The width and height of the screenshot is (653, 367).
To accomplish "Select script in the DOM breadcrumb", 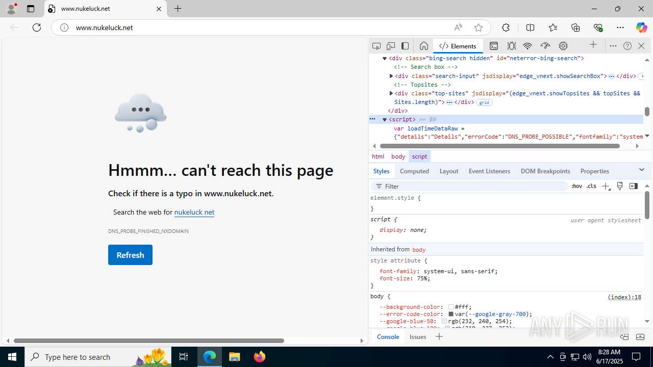I will 419,156.
